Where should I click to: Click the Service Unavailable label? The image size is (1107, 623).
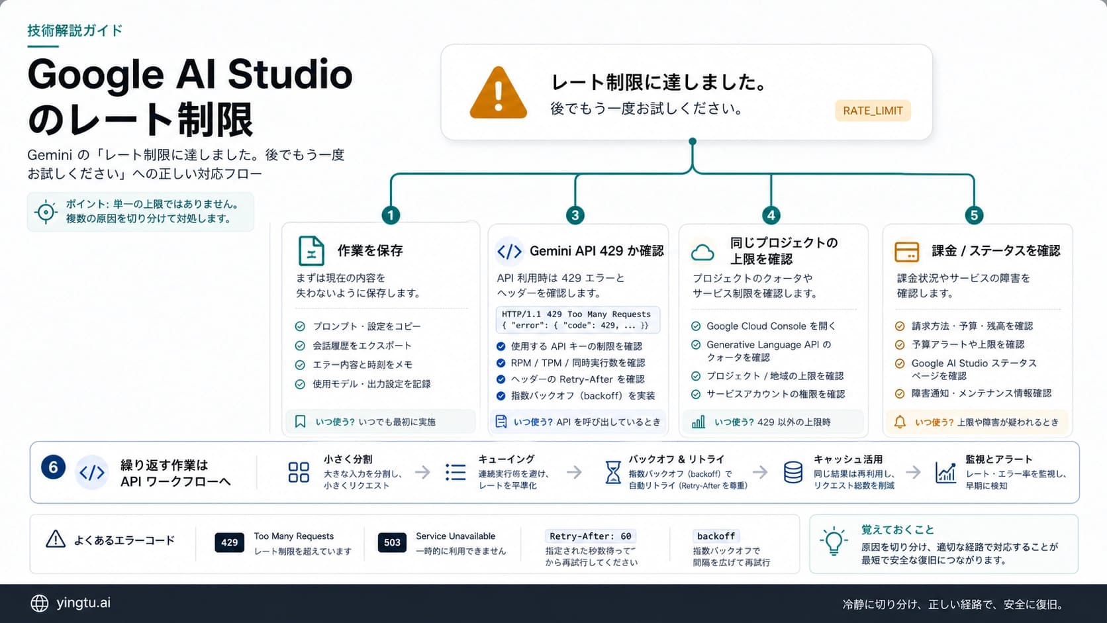click(456, 536)
